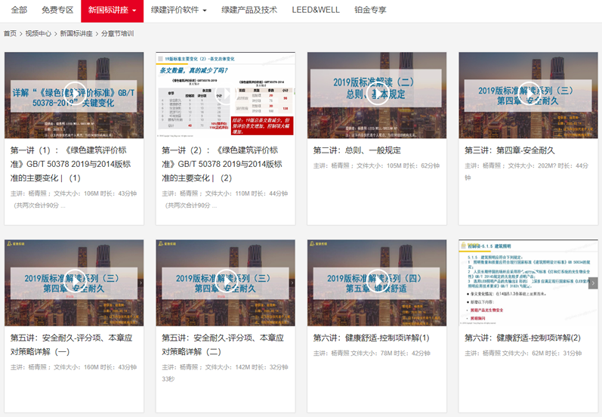Play the 第五讲 对策略详解（二）video thumbnail

(x=225, y=280)
